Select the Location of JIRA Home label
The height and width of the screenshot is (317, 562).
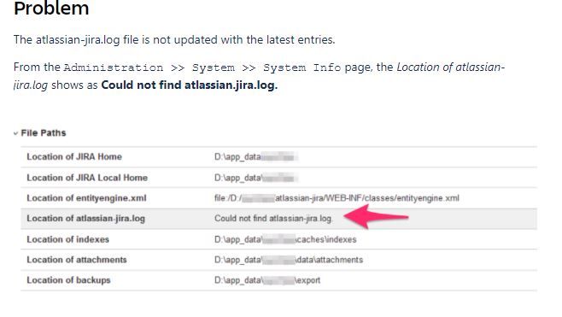tap(74, 156)
